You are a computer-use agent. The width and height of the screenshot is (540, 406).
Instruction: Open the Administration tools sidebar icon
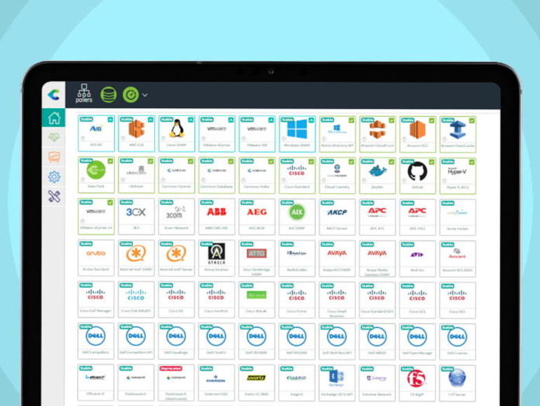coord(54,197)
